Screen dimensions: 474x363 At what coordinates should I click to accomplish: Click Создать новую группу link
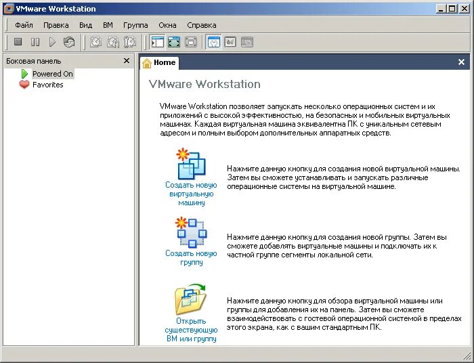192,258
